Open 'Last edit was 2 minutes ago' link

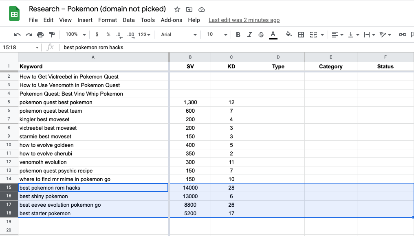click(244, 20)
